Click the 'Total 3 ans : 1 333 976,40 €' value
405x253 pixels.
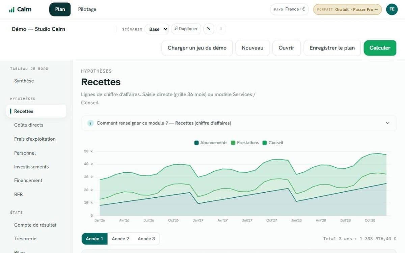360,239
